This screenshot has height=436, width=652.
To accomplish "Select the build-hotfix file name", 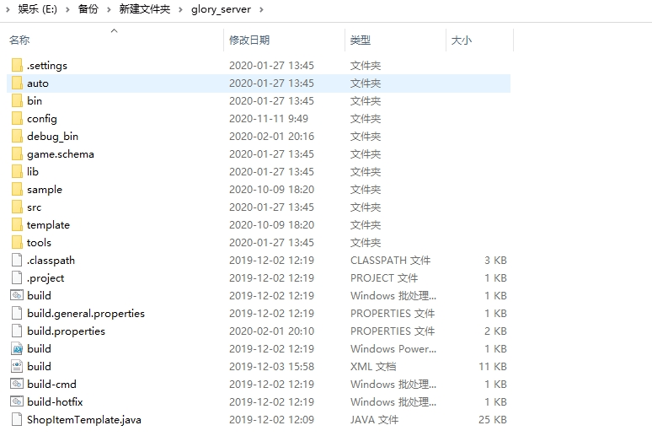I will coord(55,402).
